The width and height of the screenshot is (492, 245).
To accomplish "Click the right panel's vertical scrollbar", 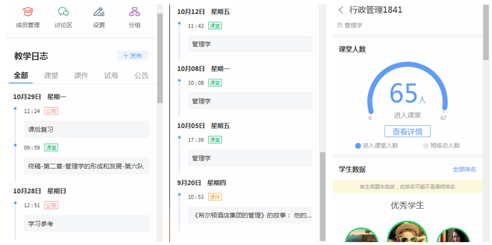I will 486,33.
